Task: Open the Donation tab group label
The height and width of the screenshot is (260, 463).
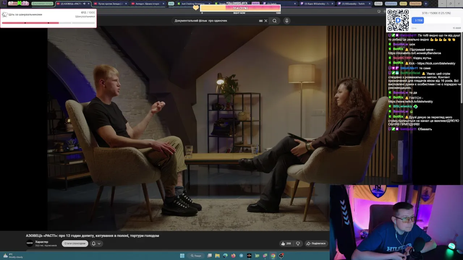Action: coord(391,4)
